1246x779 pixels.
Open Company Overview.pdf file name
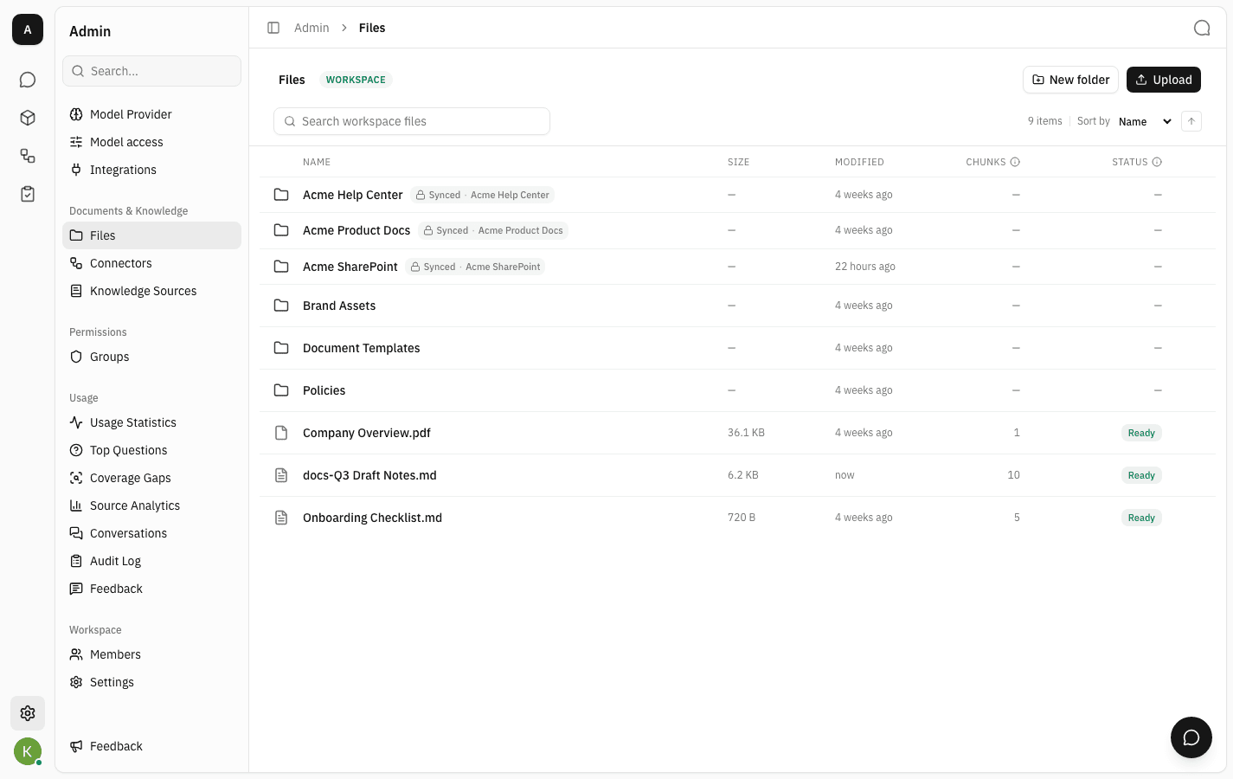click(367, 433)
